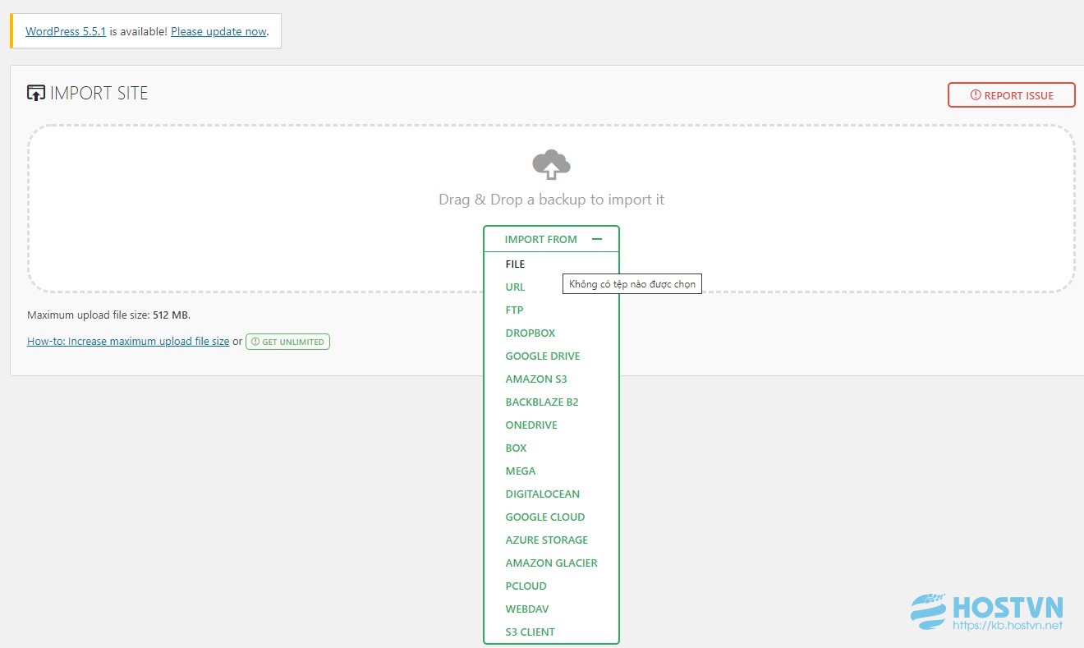Open the WordPress 5.5.1 link
This screenshot has width=1084, height=648.
[x=66, y=31]
